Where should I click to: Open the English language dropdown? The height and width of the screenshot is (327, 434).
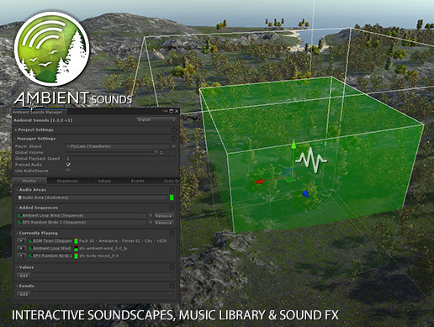(x=156, y=120)
